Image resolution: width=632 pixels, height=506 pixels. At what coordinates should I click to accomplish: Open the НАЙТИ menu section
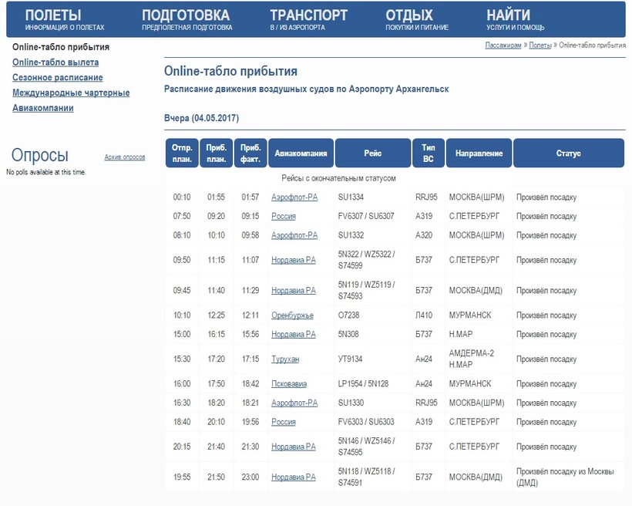[x=508, y=16]
